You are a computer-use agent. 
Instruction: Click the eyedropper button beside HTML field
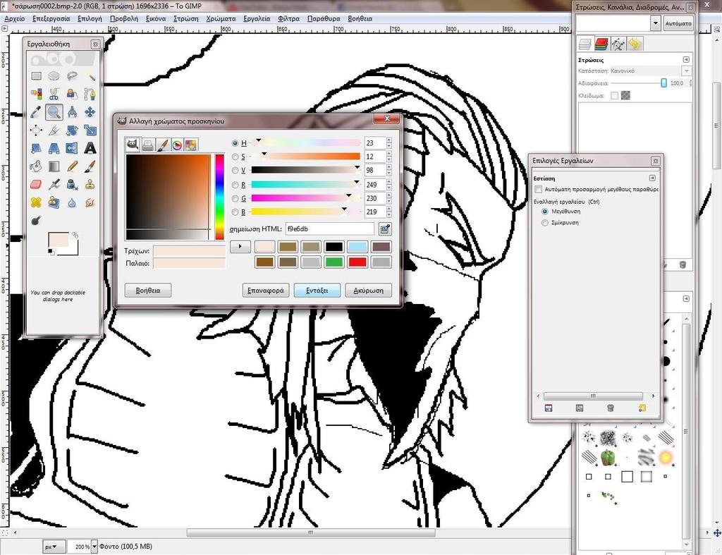click(385, 229)
